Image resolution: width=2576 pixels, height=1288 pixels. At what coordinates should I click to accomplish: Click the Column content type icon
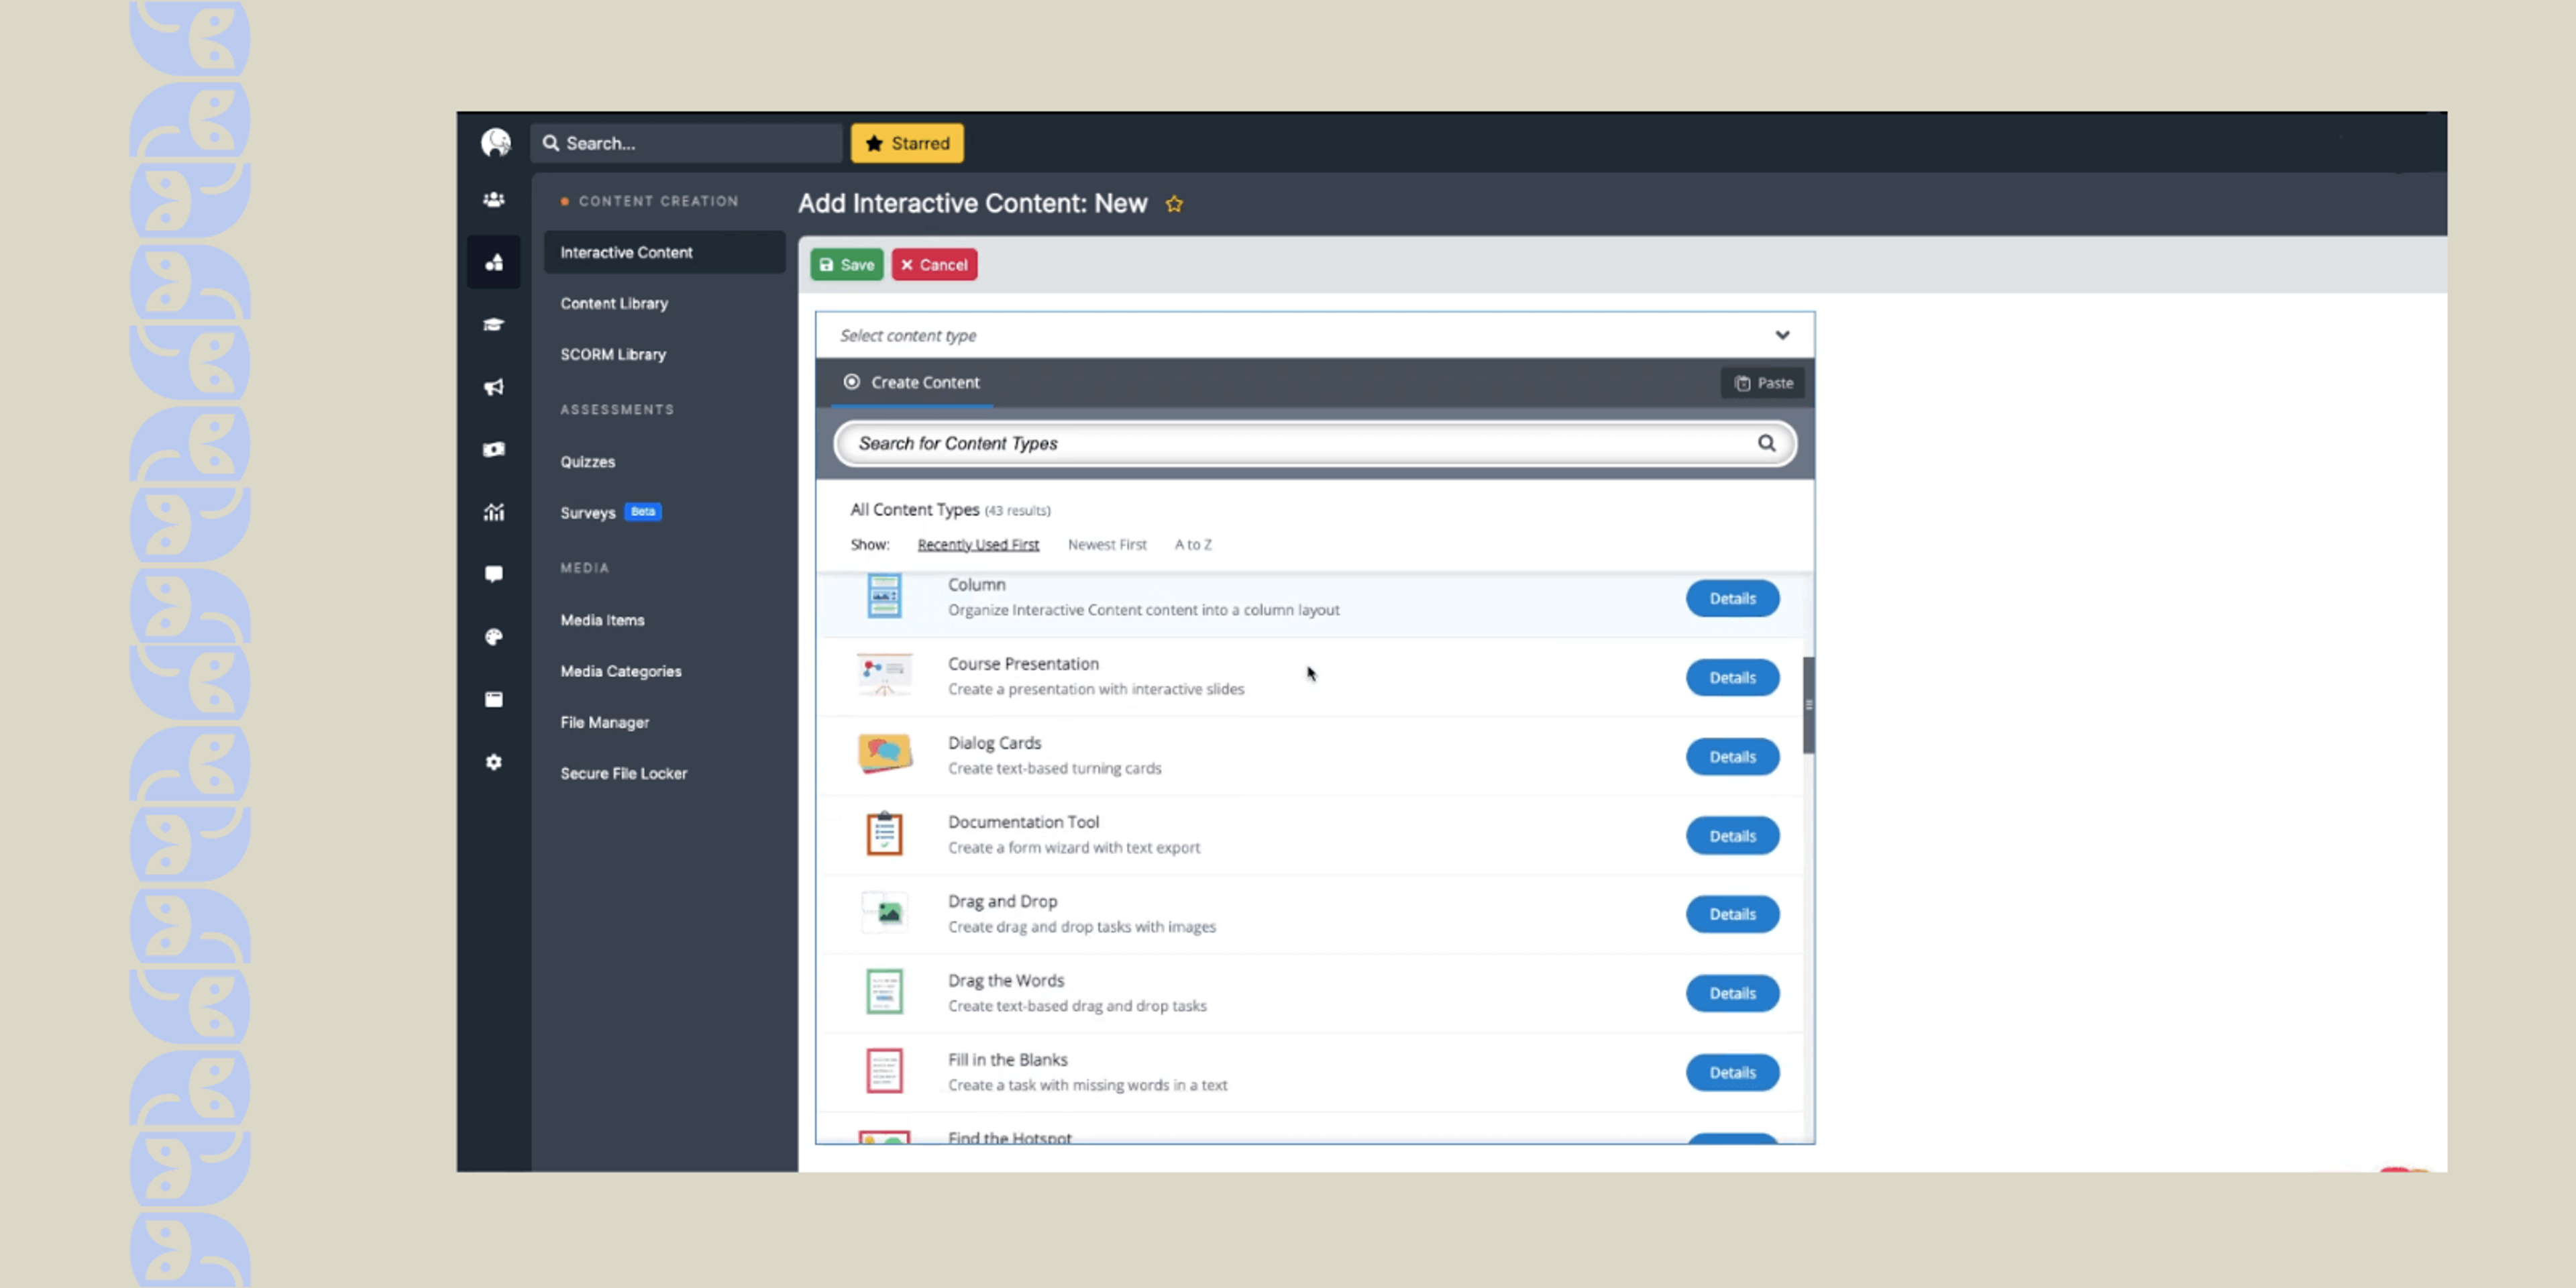point(884,596)
